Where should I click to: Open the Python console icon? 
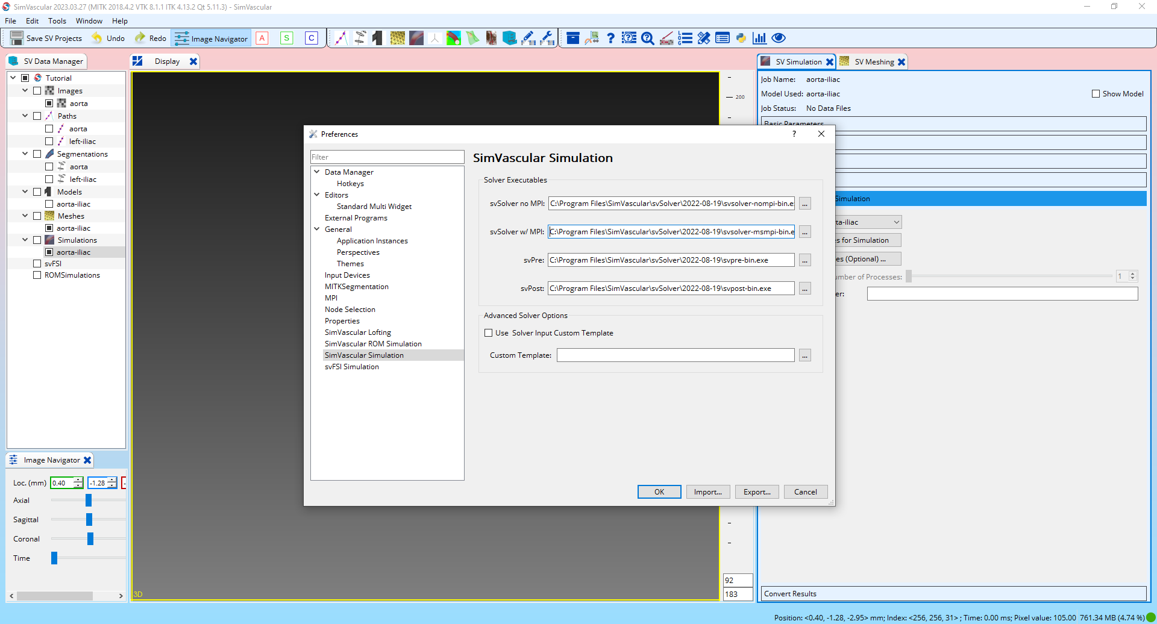point(741,38)
